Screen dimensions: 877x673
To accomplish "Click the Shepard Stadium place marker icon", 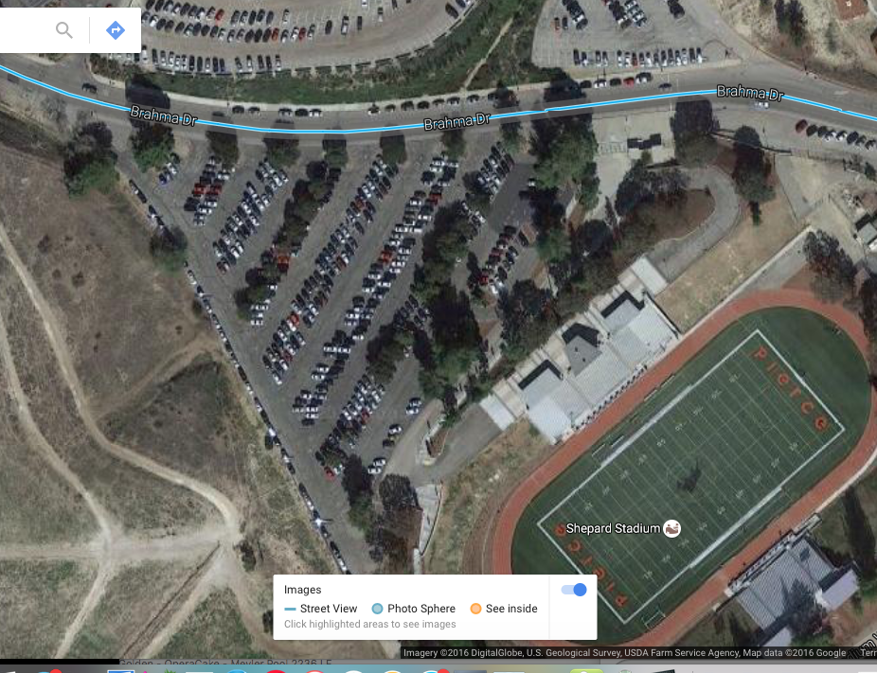I will (x=671, y=528).
